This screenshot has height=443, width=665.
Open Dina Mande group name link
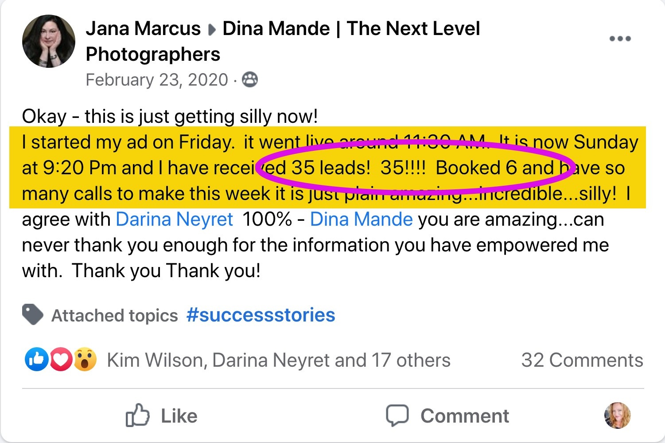[283, 41]
